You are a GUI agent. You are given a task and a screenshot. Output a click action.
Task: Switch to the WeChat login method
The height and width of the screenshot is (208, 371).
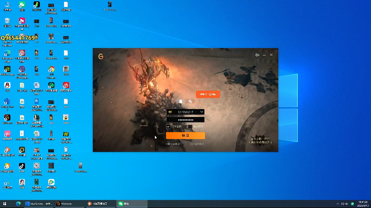tap(190, 101)
